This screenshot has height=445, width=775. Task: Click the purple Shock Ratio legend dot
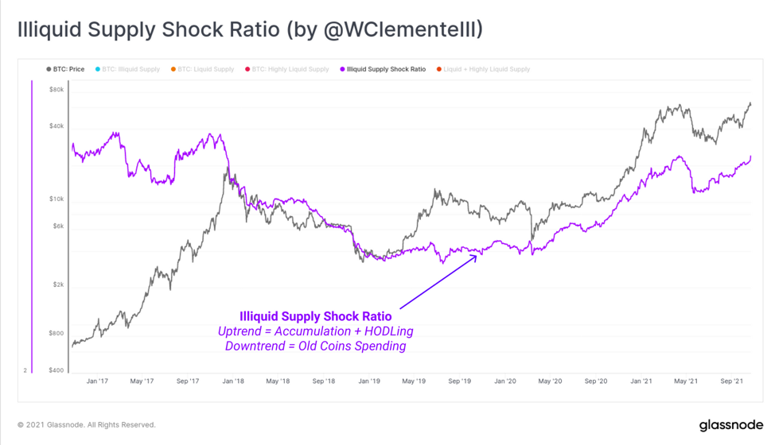tap(342, 69)
